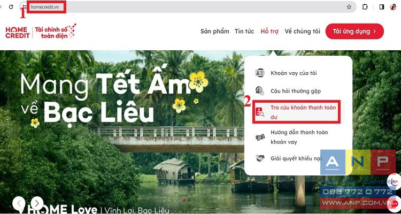
Task: Click the 'Khoản vay của tôi' ID card icon
Action: 260,73
